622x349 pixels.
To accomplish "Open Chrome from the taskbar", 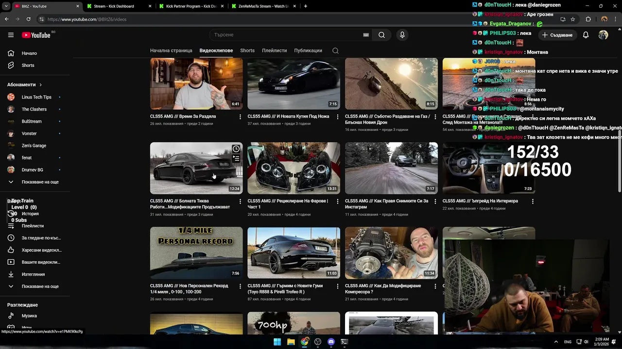I will coord(304,342).
